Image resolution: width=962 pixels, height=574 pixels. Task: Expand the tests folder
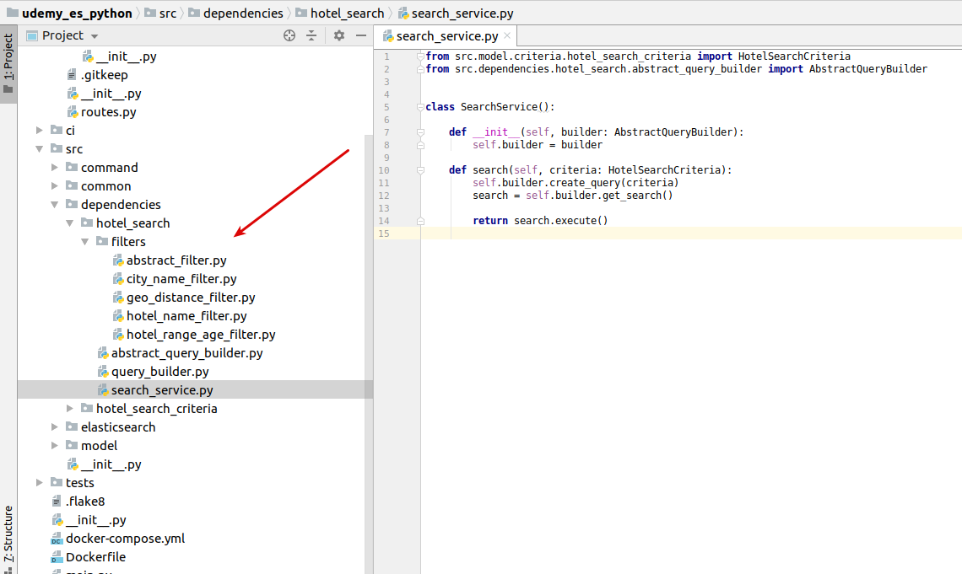[x=39, y=482]
